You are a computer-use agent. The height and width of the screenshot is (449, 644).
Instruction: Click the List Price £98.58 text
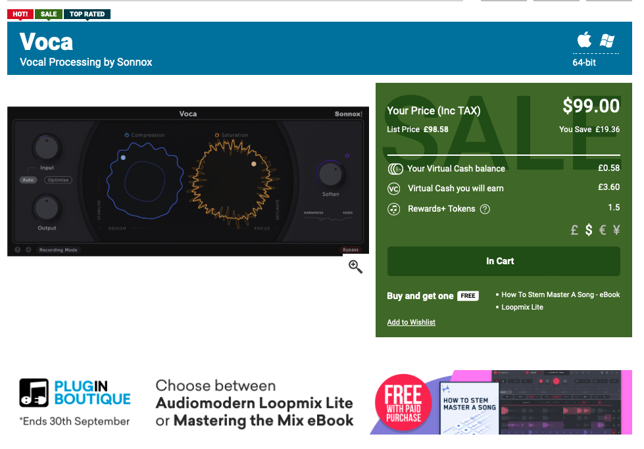pos(418,130)
